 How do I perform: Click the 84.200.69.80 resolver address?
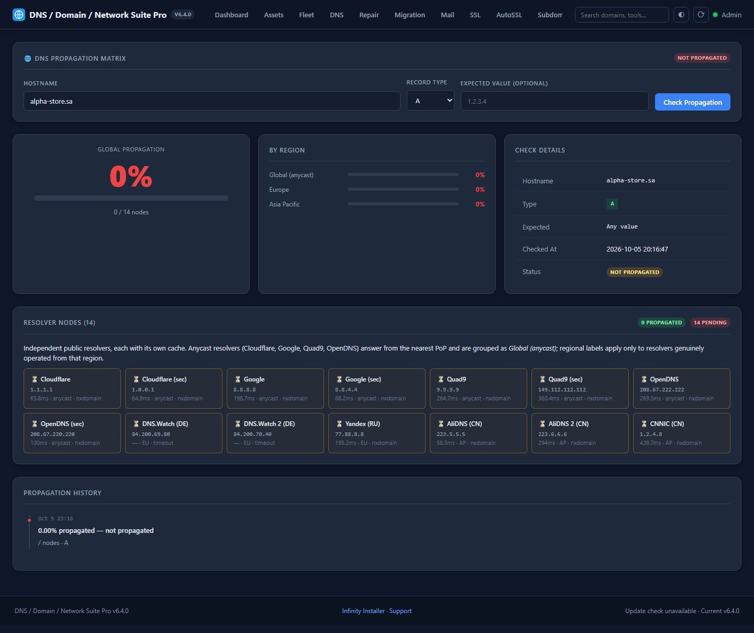[151, 434]
